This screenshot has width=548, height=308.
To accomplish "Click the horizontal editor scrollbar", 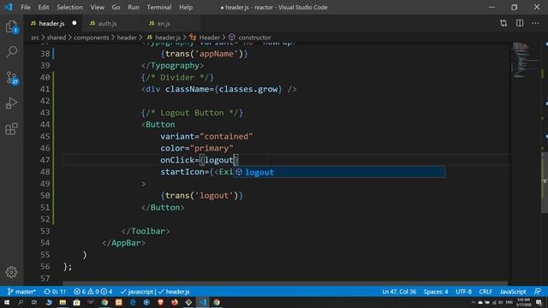I will click(x=285, y=283).
